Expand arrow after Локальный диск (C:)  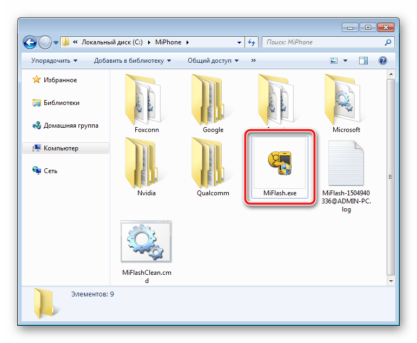click(x=149, y=42)
